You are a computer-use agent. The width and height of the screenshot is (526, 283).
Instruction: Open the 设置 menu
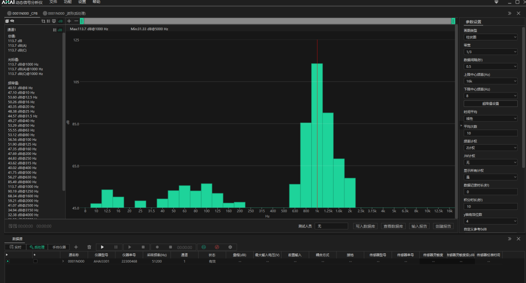[x=82, y=2]
